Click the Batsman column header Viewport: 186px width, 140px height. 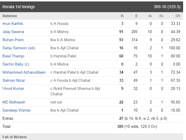(10, 16)
